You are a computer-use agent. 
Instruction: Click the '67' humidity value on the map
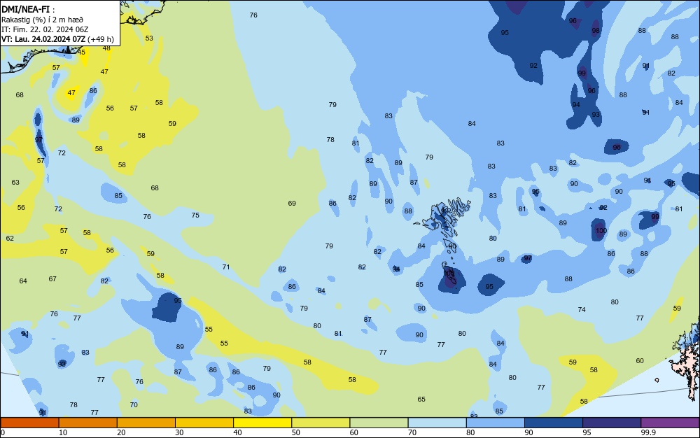click(52, 278)
